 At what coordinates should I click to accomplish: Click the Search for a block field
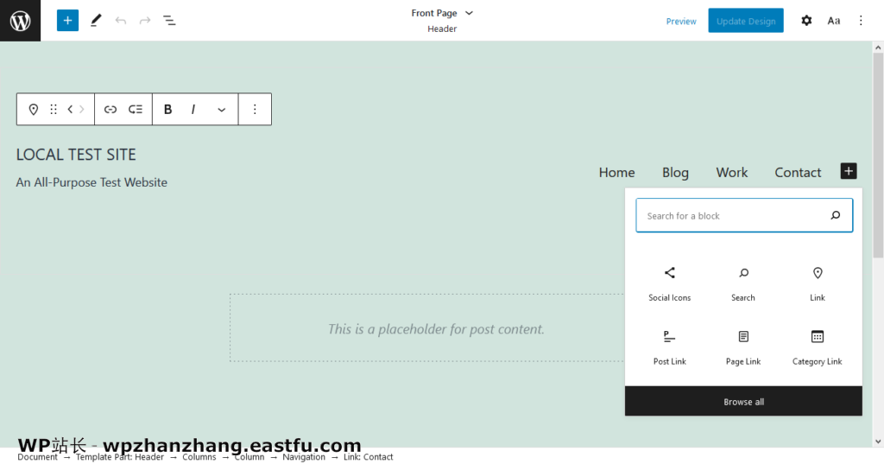pos(732,216)
